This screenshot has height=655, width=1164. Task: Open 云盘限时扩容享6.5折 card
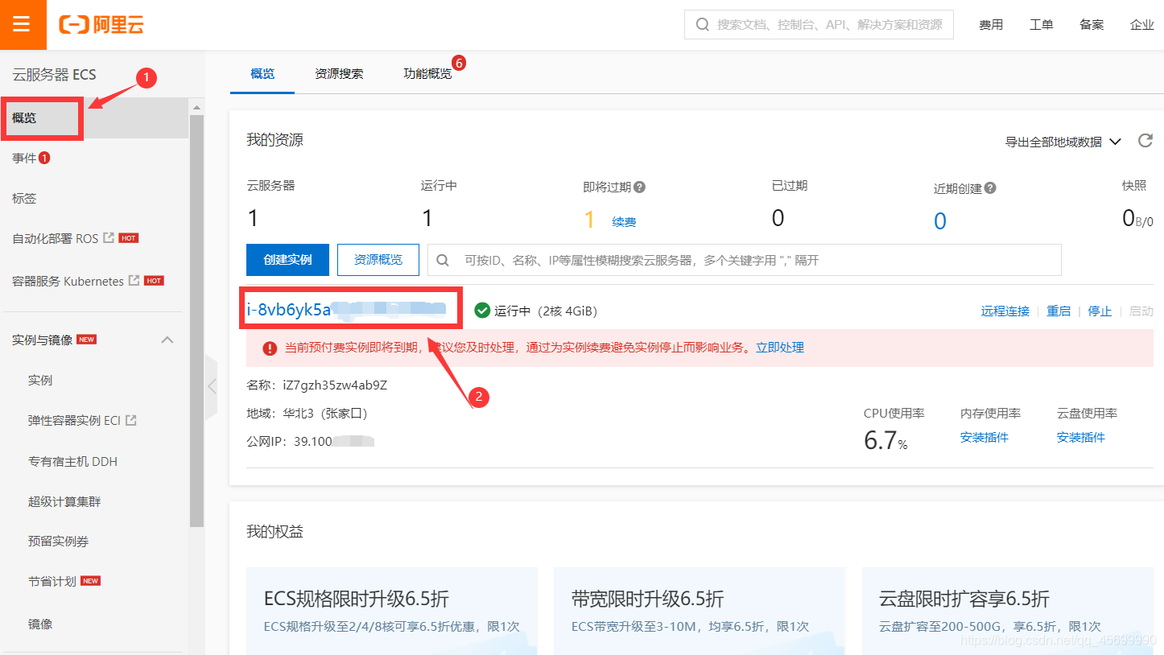[1007, 611]
